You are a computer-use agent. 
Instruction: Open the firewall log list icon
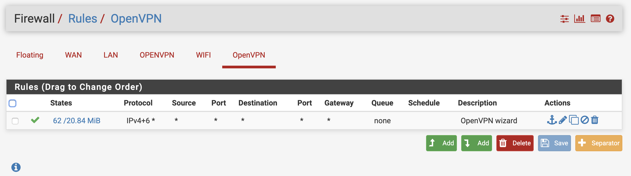(596, 19)
